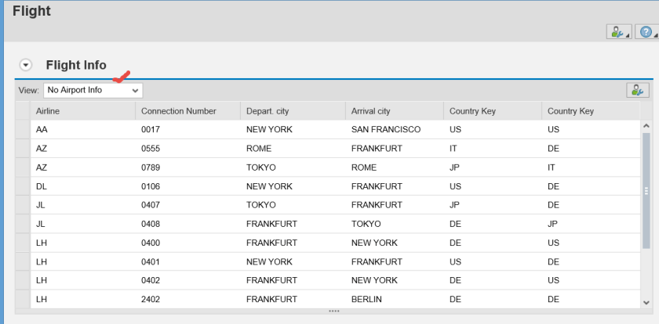The height and width of the screenshot is (324, 659).
Task: Open the View dropdown showing No Airport Info
Action: click(x=93, y=90)
